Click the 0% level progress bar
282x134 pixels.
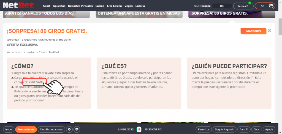222,6
